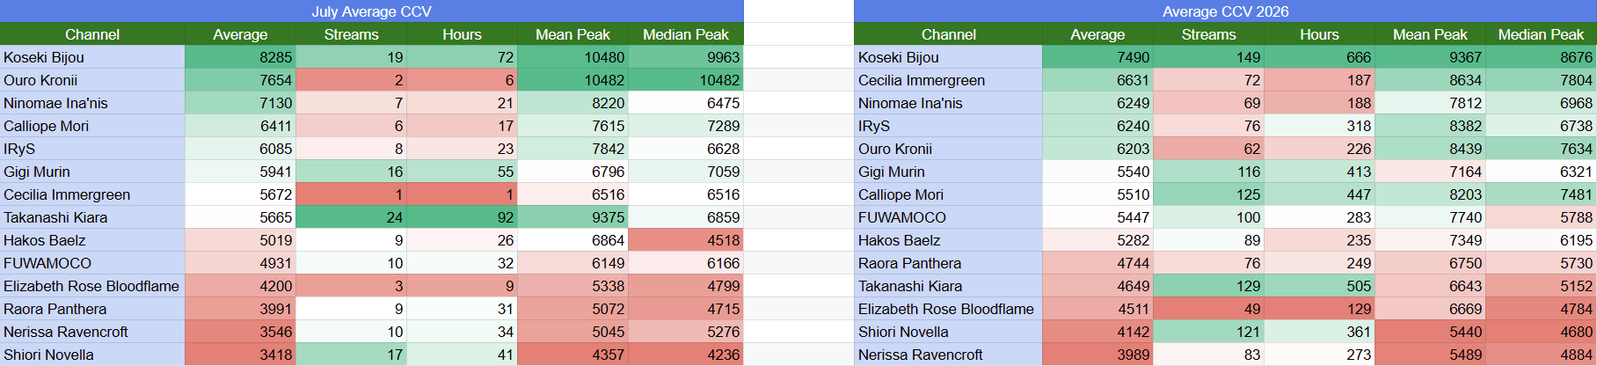This screenshot has width=1597, height=366.
Task: Click the Median Peak header in 2026 table
Action: [1541, 34]
